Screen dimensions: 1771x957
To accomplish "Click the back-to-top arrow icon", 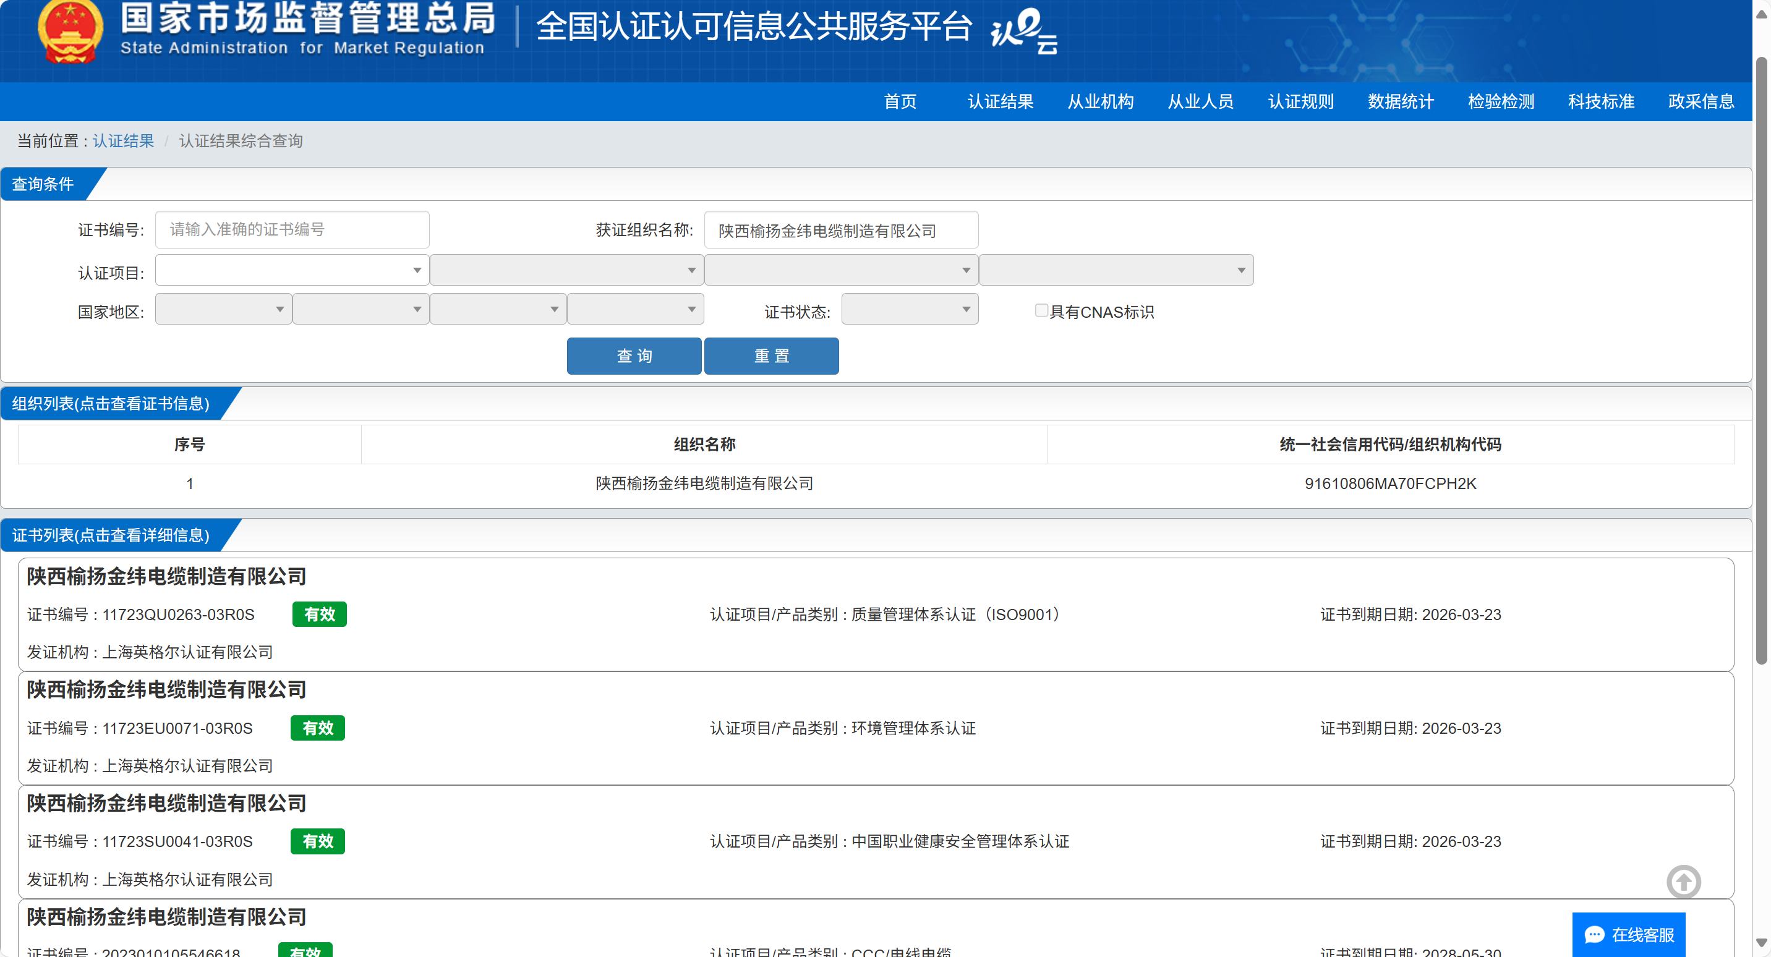I will 1683,882.
